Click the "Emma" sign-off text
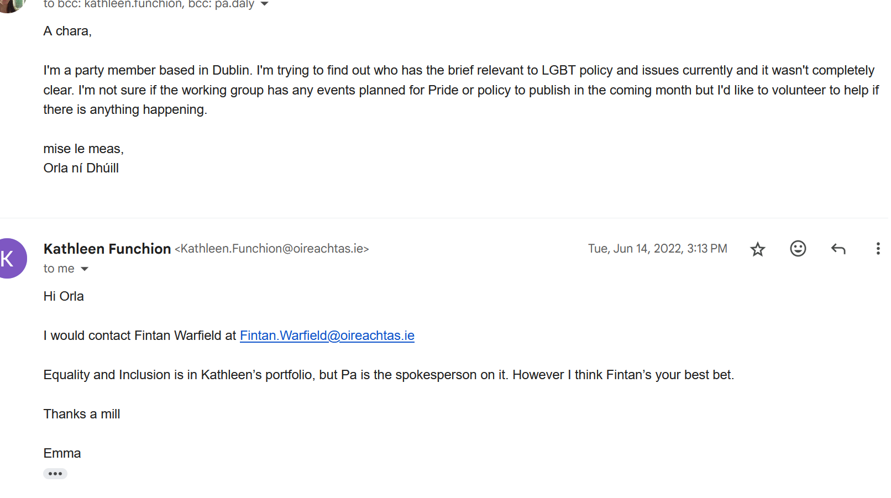This screenshot has width=891, height=498. 62,453
